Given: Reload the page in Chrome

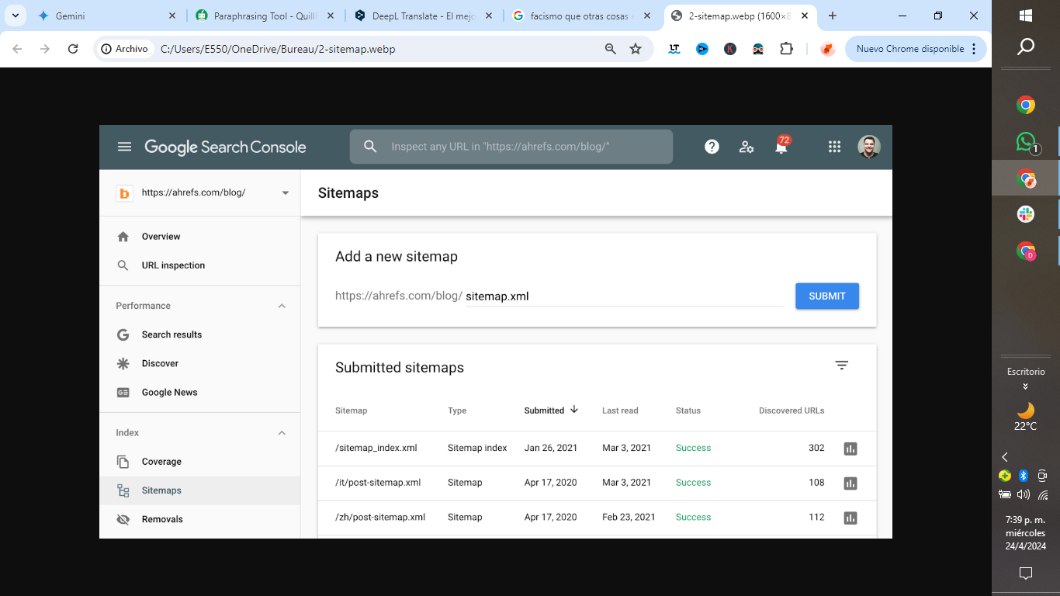Looking at the screenshot, I should click(73, 49).
